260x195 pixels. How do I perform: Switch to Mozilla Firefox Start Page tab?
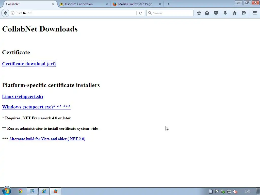click(137, 4)
